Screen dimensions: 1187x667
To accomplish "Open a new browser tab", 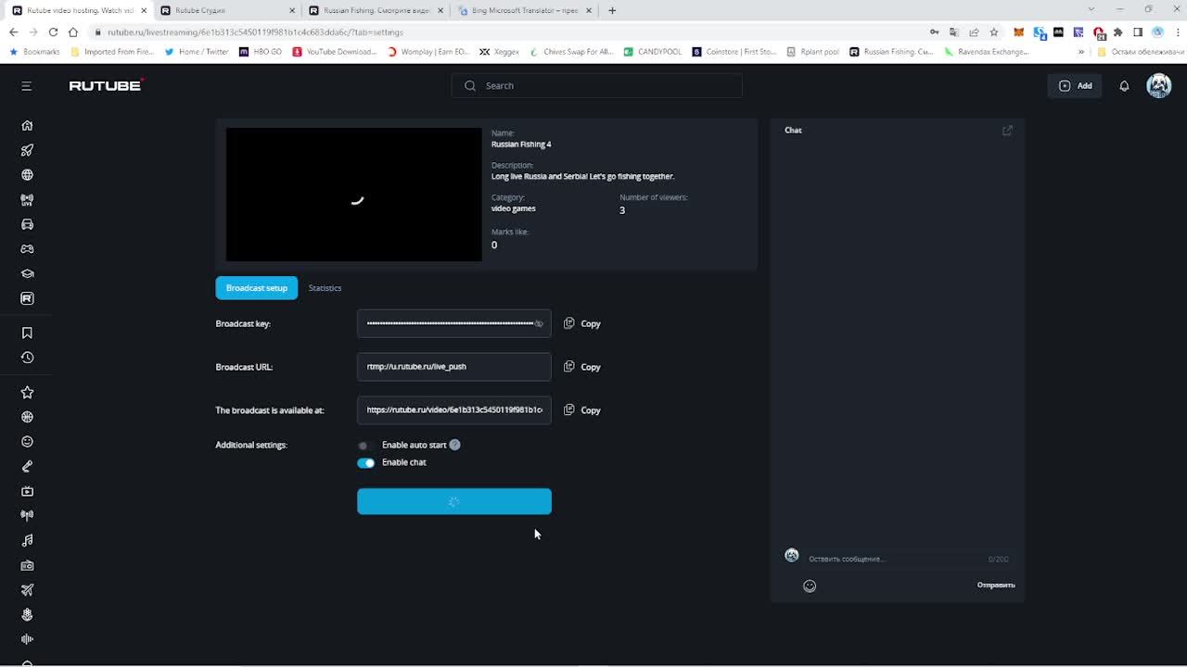I will click(x=612, y=10).
